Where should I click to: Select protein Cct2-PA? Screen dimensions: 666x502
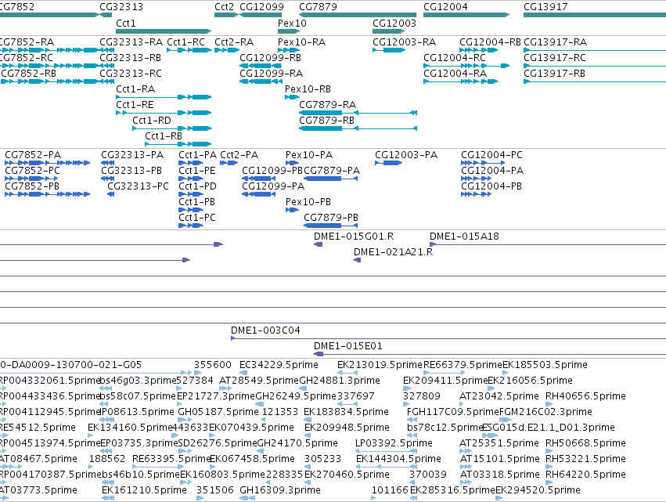click(x=229, y=163)
